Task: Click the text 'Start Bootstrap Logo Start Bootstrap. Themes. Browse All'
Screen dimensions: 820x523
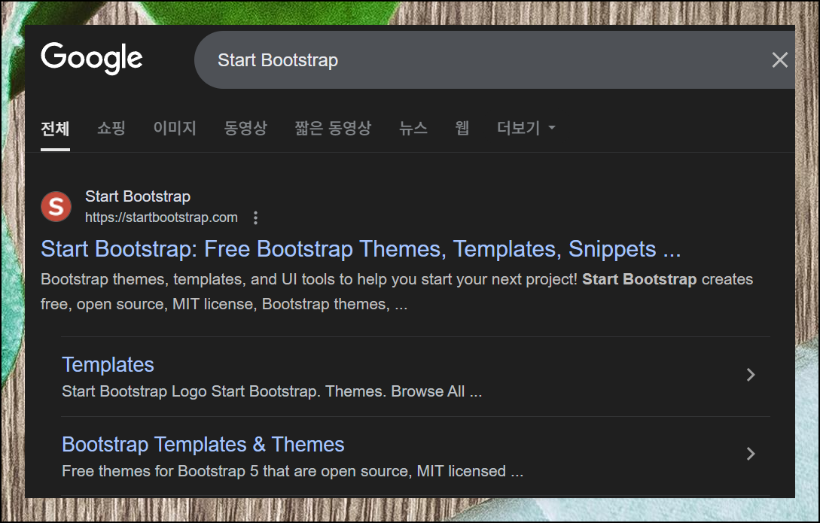Action: [263, 391]
